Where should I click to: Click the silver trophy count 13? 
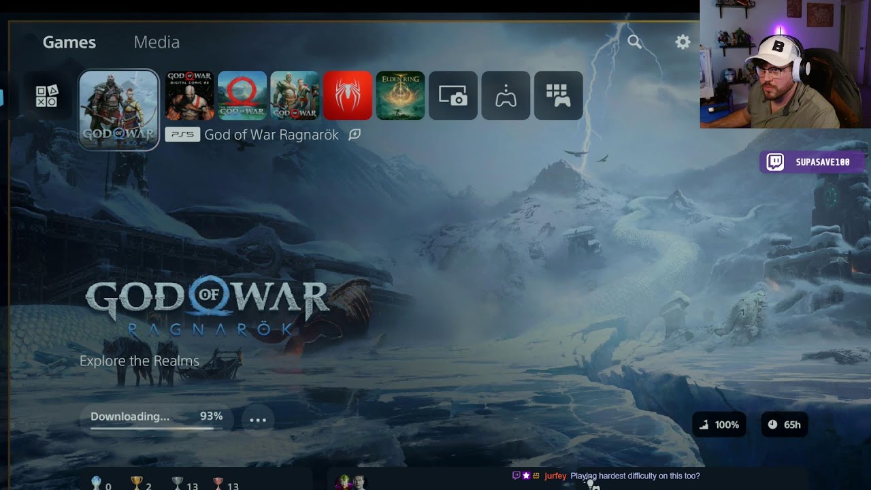pyautogui.click(x=184, y=484)
